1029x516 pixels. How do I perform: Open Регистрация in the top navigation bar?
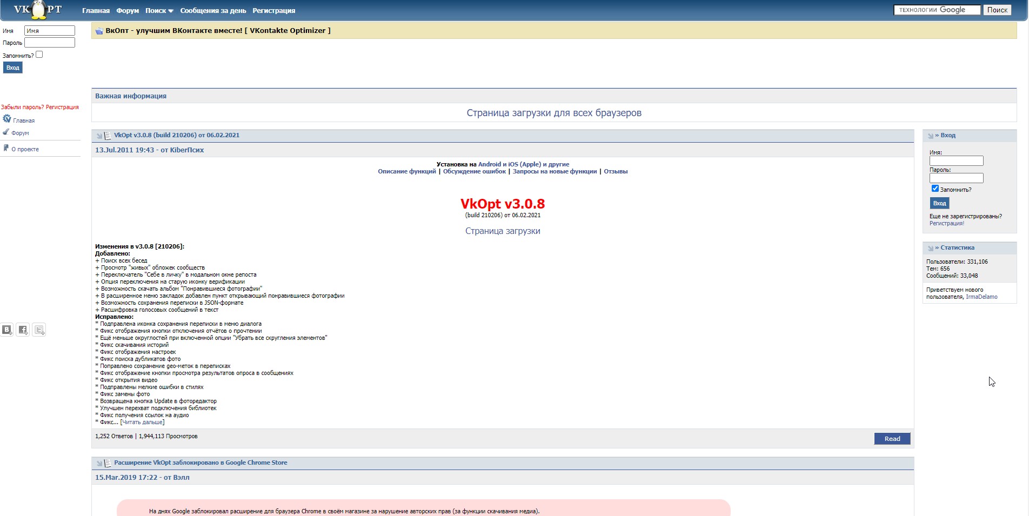tap(273, 11)
